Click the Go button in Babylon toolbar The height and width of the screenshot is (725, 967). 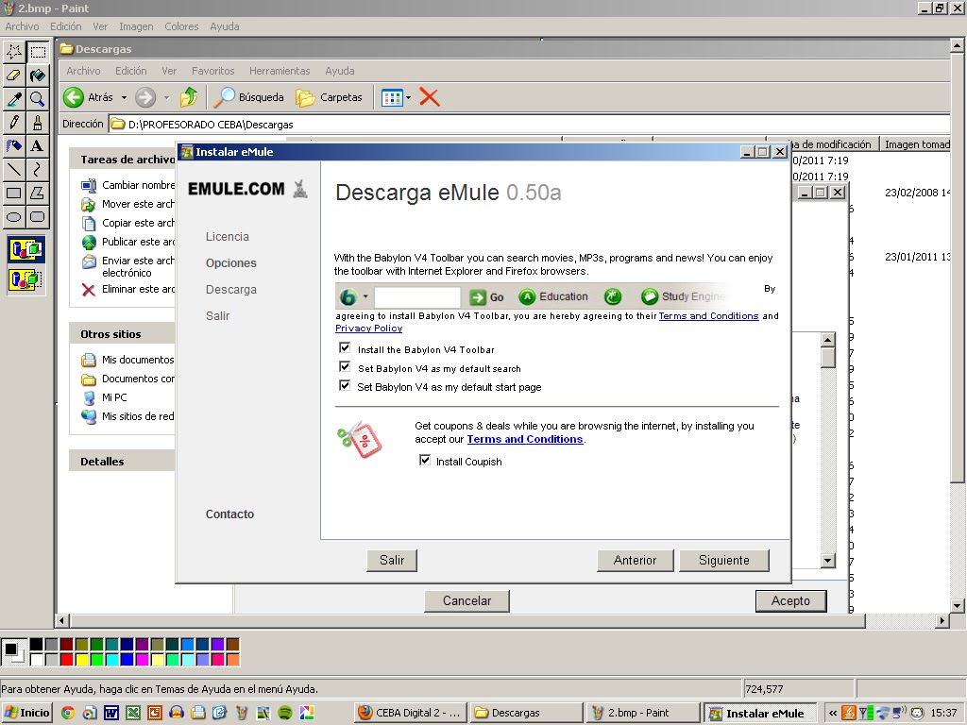(487, 297)
